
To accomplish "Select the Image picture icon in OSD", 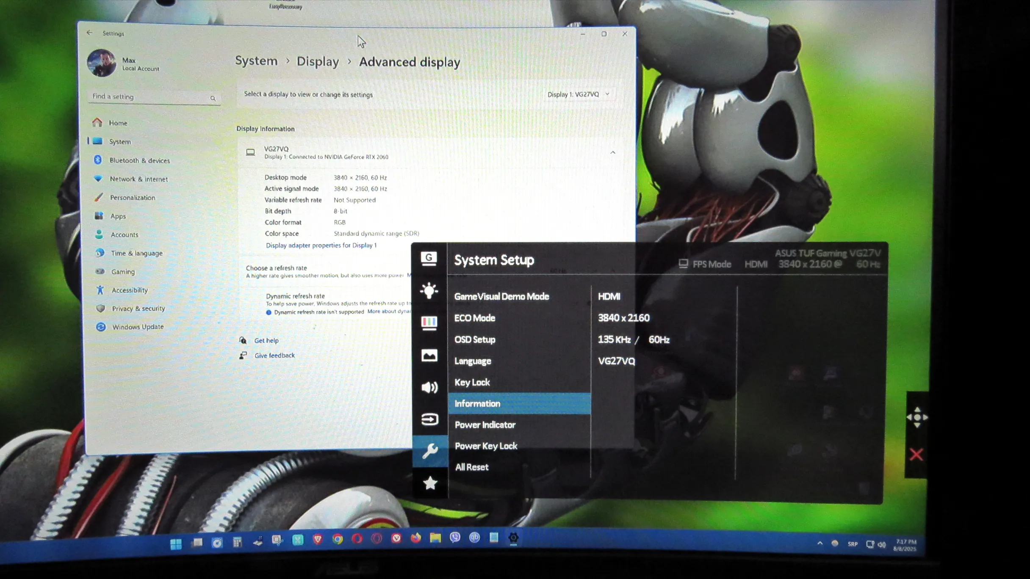I will tap(429, 355).
